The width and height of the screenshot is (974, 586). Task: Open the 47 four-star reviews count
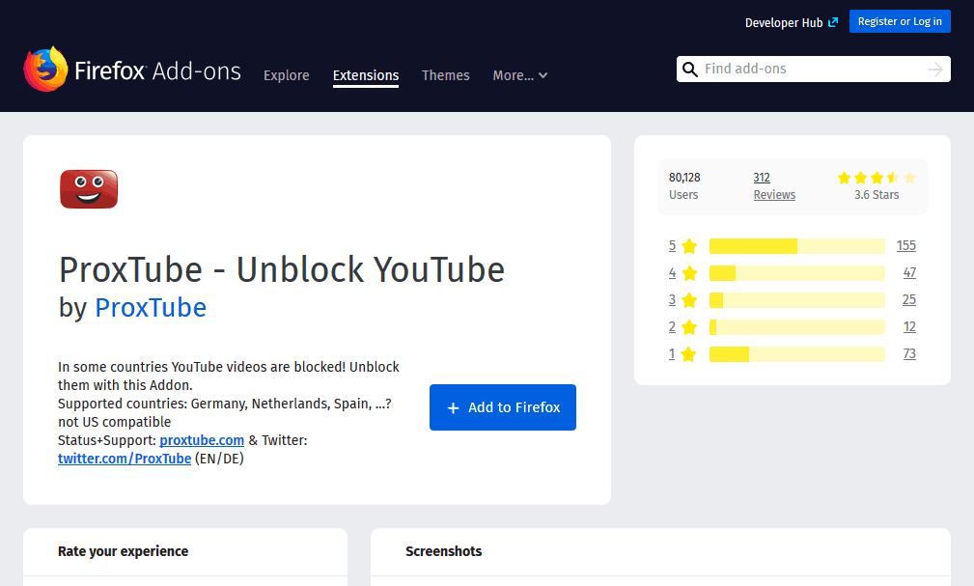click(909, 273)
